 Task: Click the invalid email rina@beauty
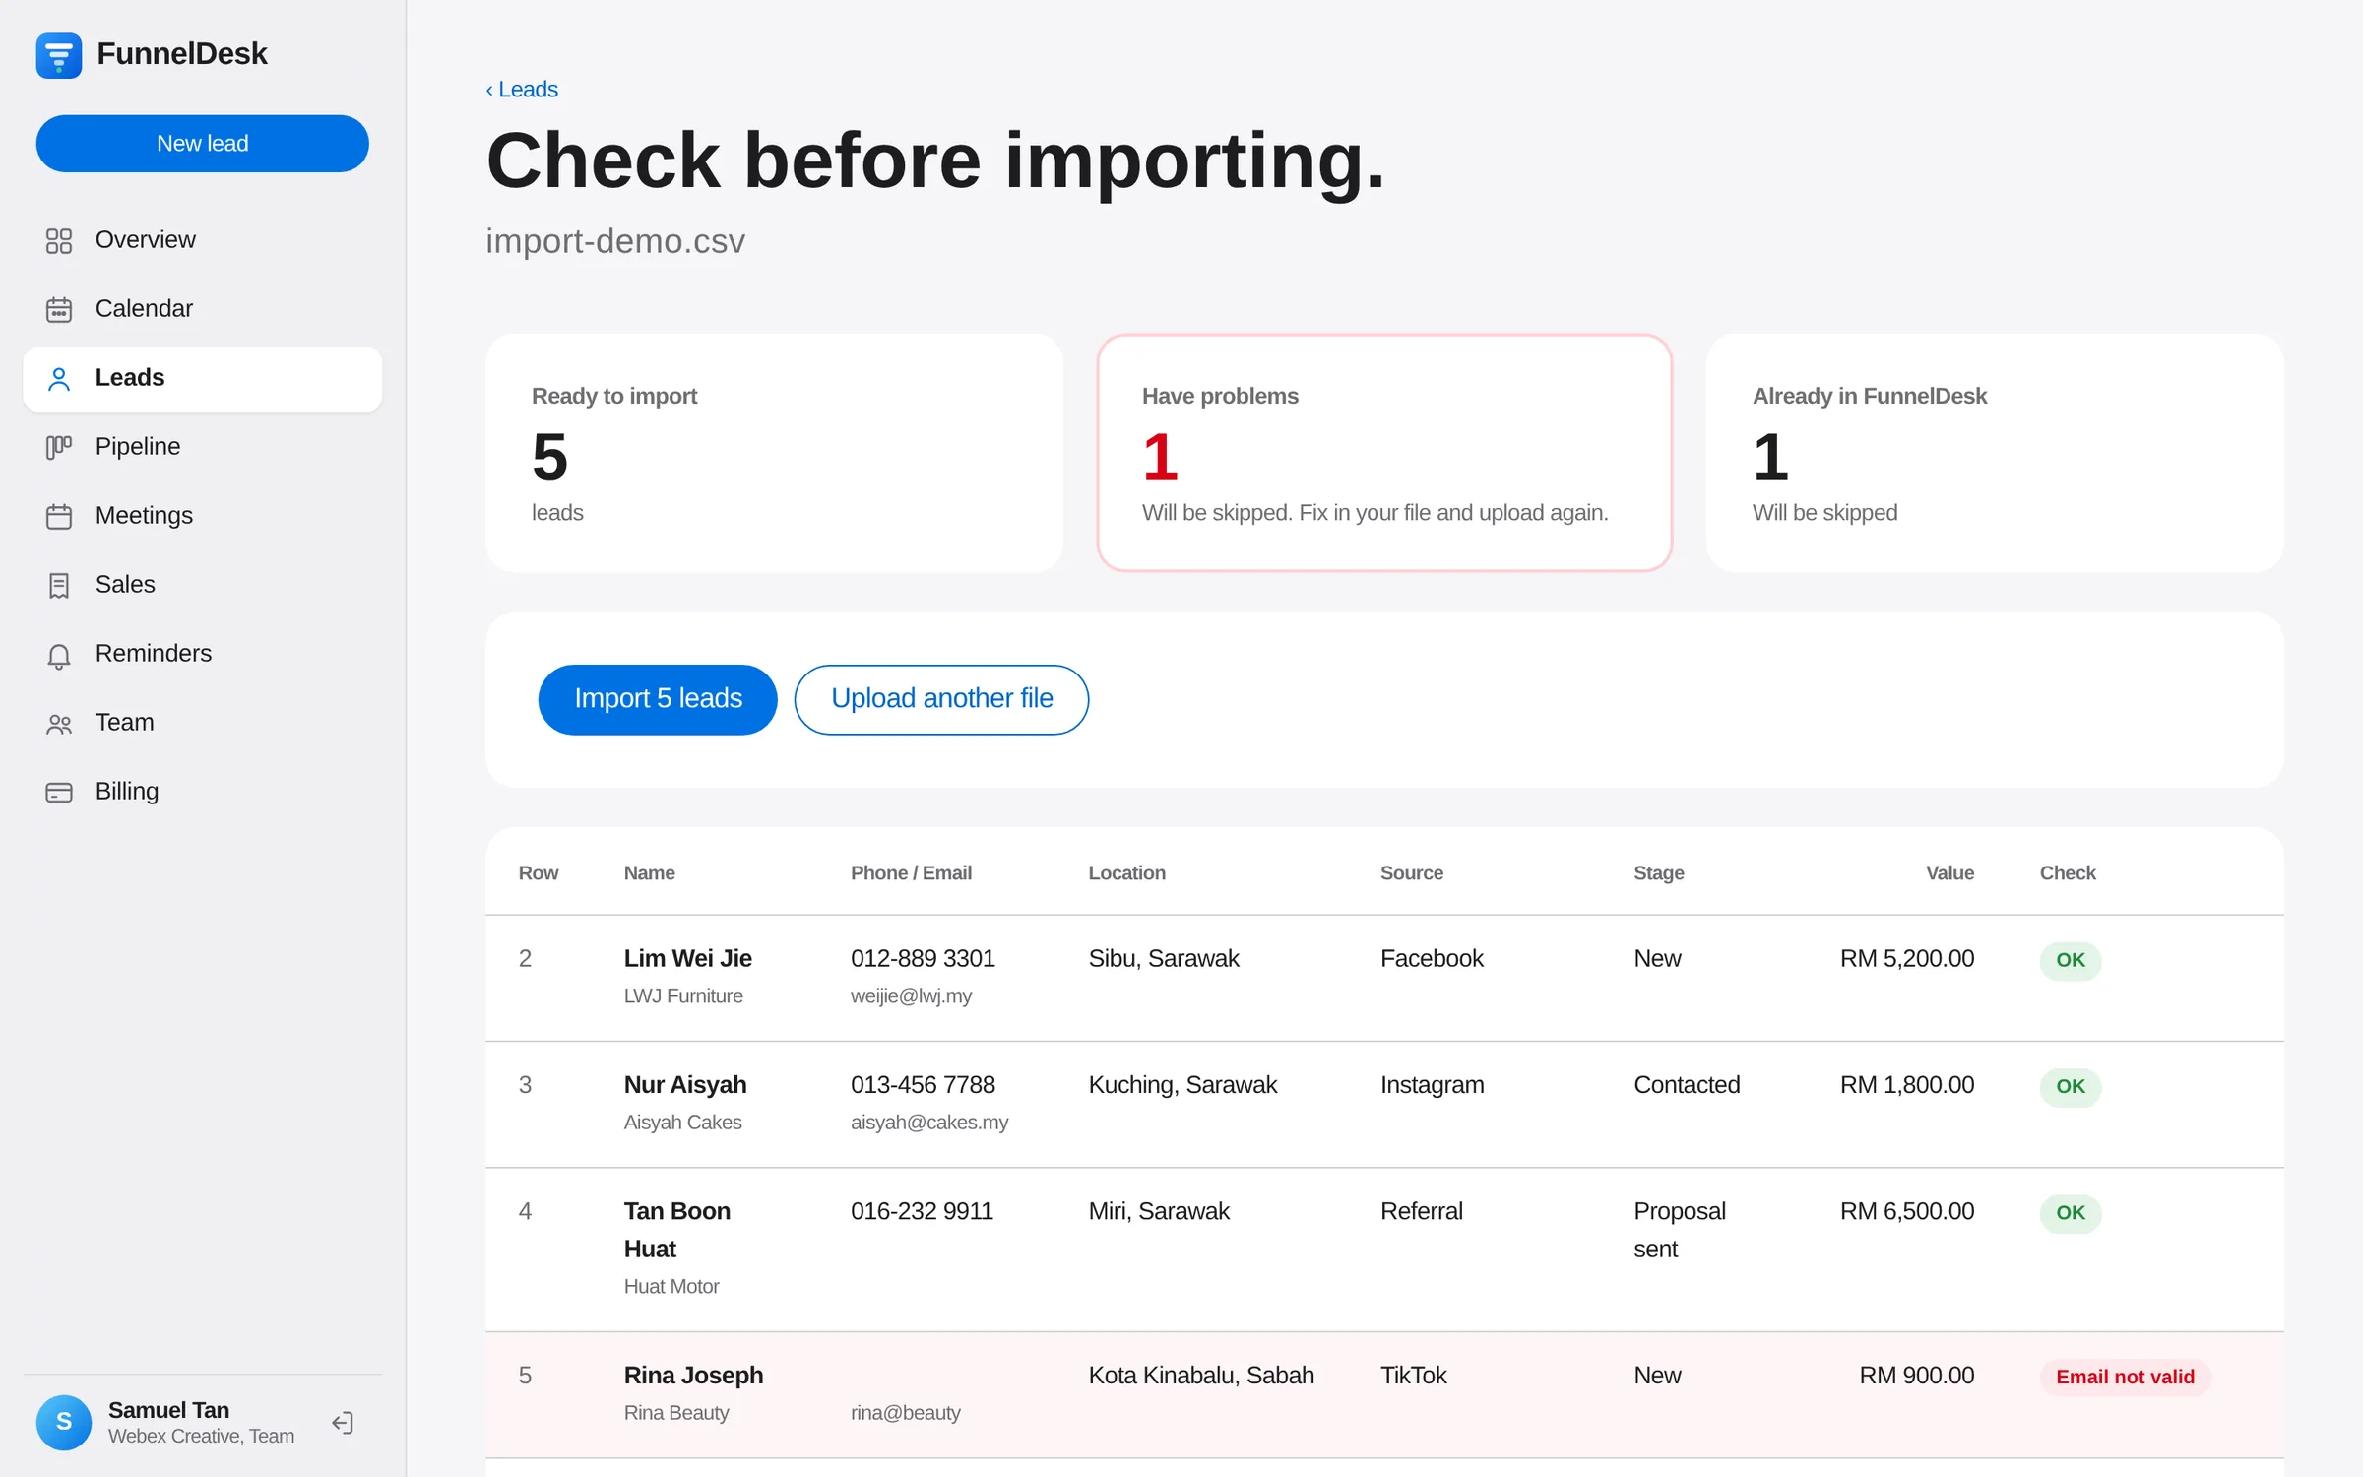click(905, 1413)
